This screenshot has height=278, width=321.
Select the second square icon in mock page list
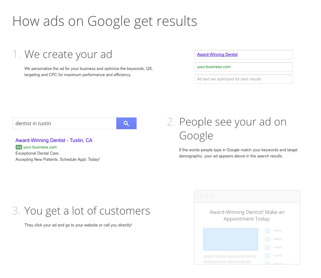268,239
